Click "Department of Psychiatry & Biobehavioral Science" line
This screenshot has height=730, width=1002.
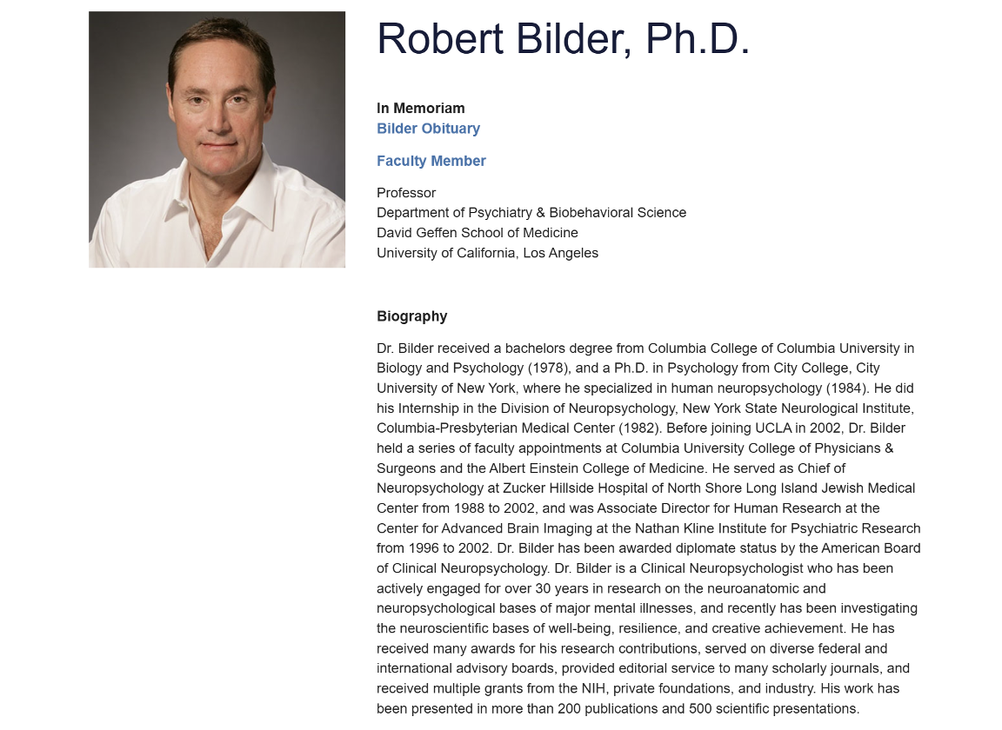point(531,212)
